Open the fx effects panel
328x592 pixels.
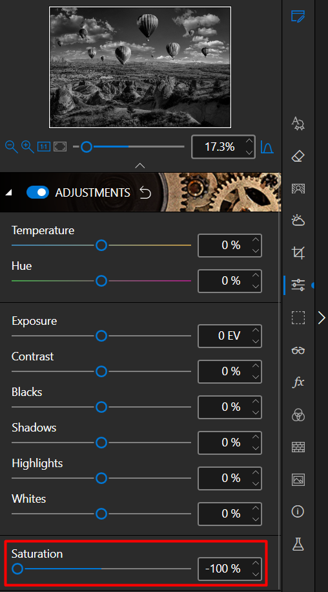298,382
